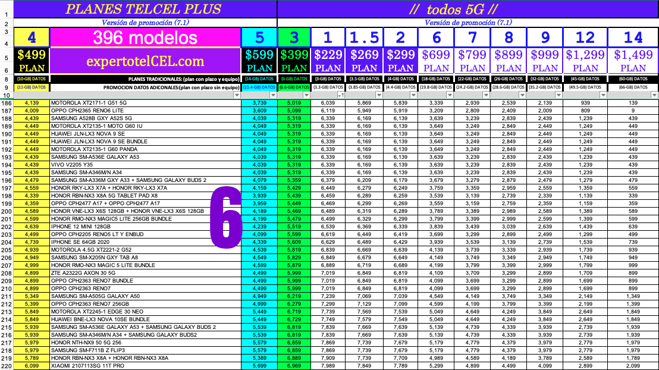Select the 'SAMSUNG SM-X205N GXY TAB A8' cell
The width and height of the screenshot is (659, 370).
[145, 258]
